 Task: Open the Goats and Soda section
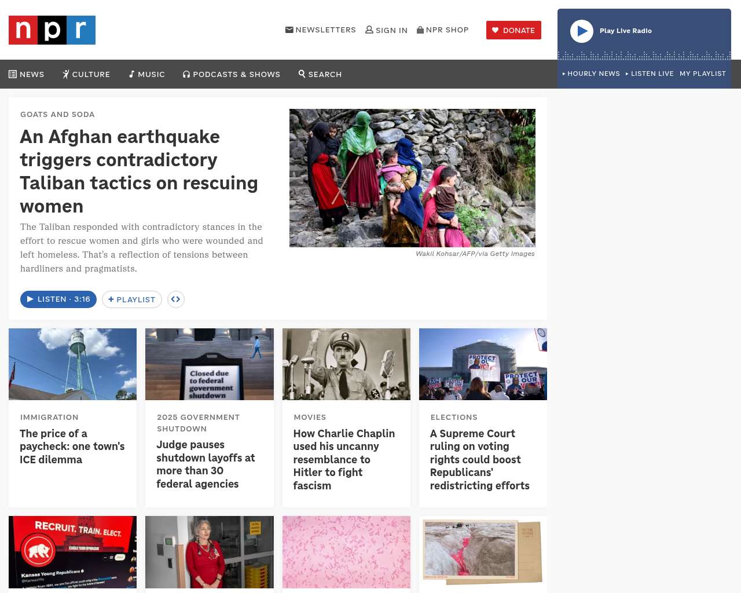(x=57, y=115)
